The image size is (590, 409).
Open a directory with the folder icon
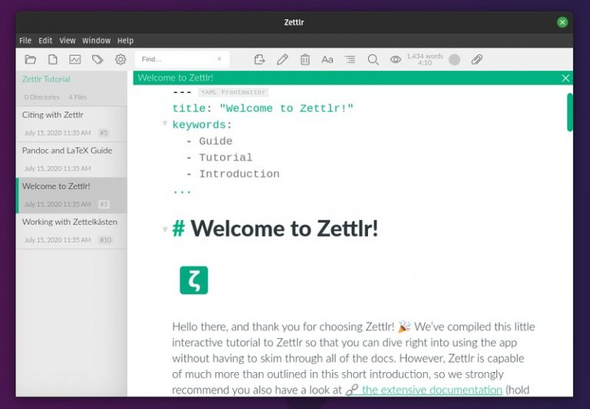tap(31, 59)
